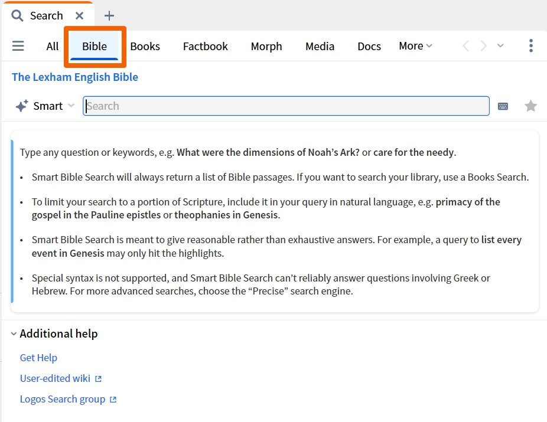Star this search as a favorite

coord(530,106)
